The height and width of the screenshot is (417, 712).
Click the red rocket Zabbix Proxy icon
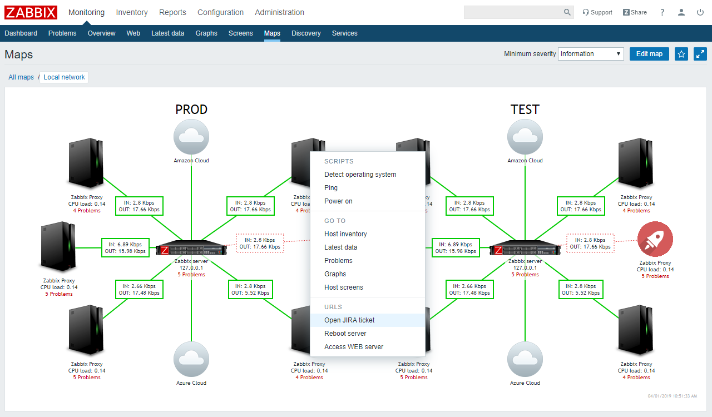coord(655,240)
